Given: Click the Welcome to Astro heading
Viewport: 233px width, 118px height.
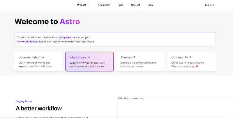Looking at the screenshot, I should (47, 21).
